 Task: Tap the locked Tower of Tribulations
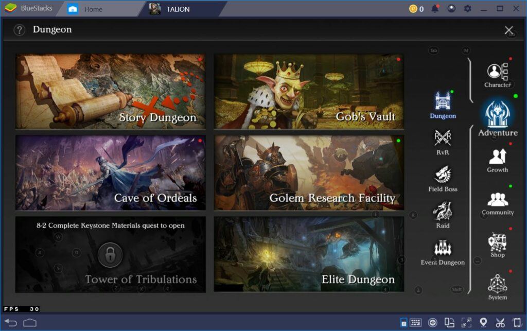(x=110, y=254)
